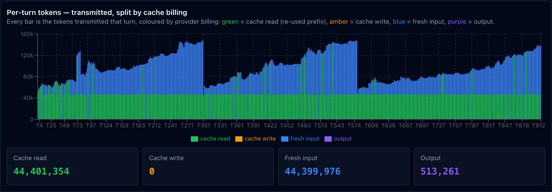Viewport: 552px width, 192px height.
Task: Select the Output value 513,261
Action: point(440,171)
